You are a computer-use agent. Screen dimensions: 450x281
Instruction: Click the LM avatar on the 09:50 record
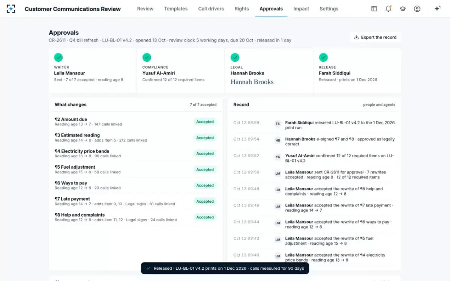278,173
